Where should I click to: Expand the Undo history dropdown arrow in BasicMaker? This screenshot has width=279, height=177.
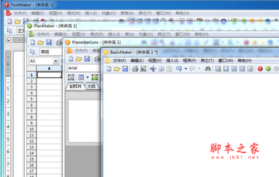(x=186, y=69)
